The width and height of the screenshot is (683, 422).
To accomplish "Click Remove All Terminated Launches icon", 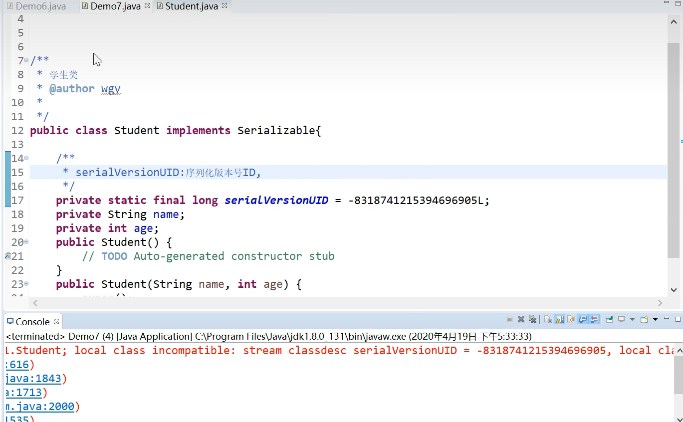I will [532, 319].
